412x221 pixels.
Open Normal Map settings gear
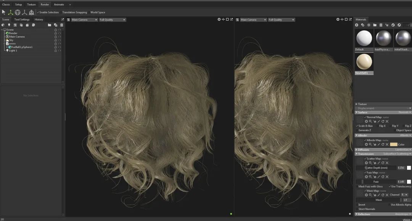(x=366, y=122)
